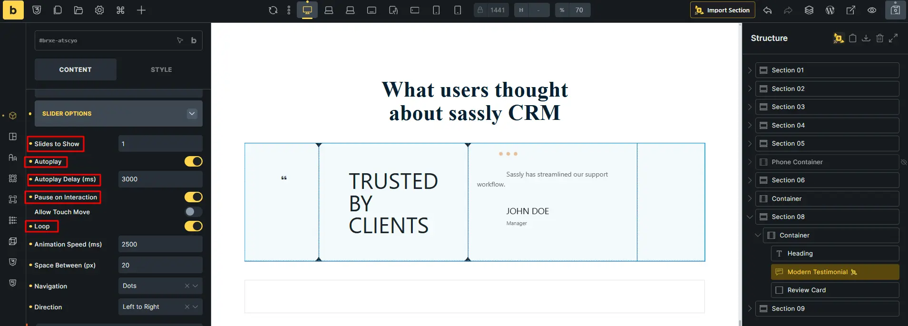Select the desktop breakpoint icon
908x326 pixels.
pos(307,10)
